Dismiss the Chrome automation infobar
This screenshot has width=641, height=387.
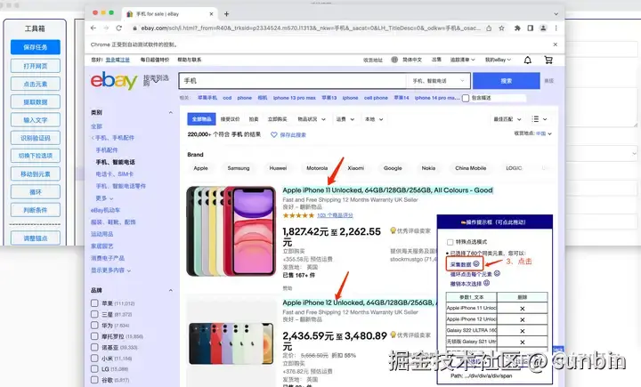(556, 44)
